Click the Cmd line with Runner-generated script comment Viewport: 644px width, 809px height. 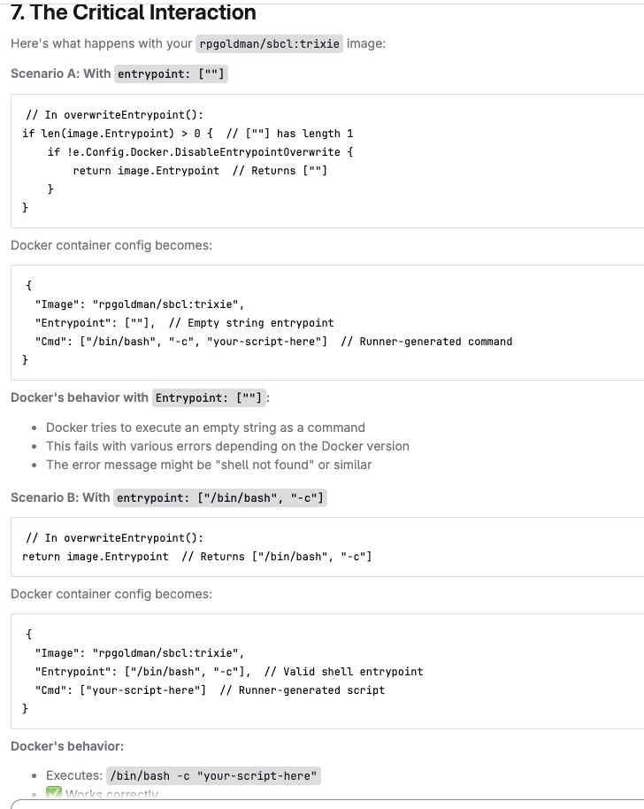click(210, 690)
